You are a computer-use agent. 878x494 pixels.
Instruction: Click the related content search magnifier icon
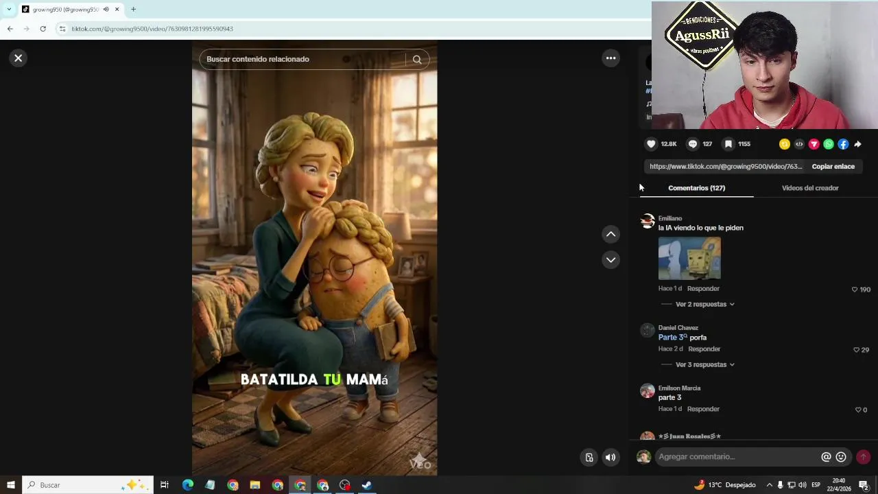[x=417, y=59]
